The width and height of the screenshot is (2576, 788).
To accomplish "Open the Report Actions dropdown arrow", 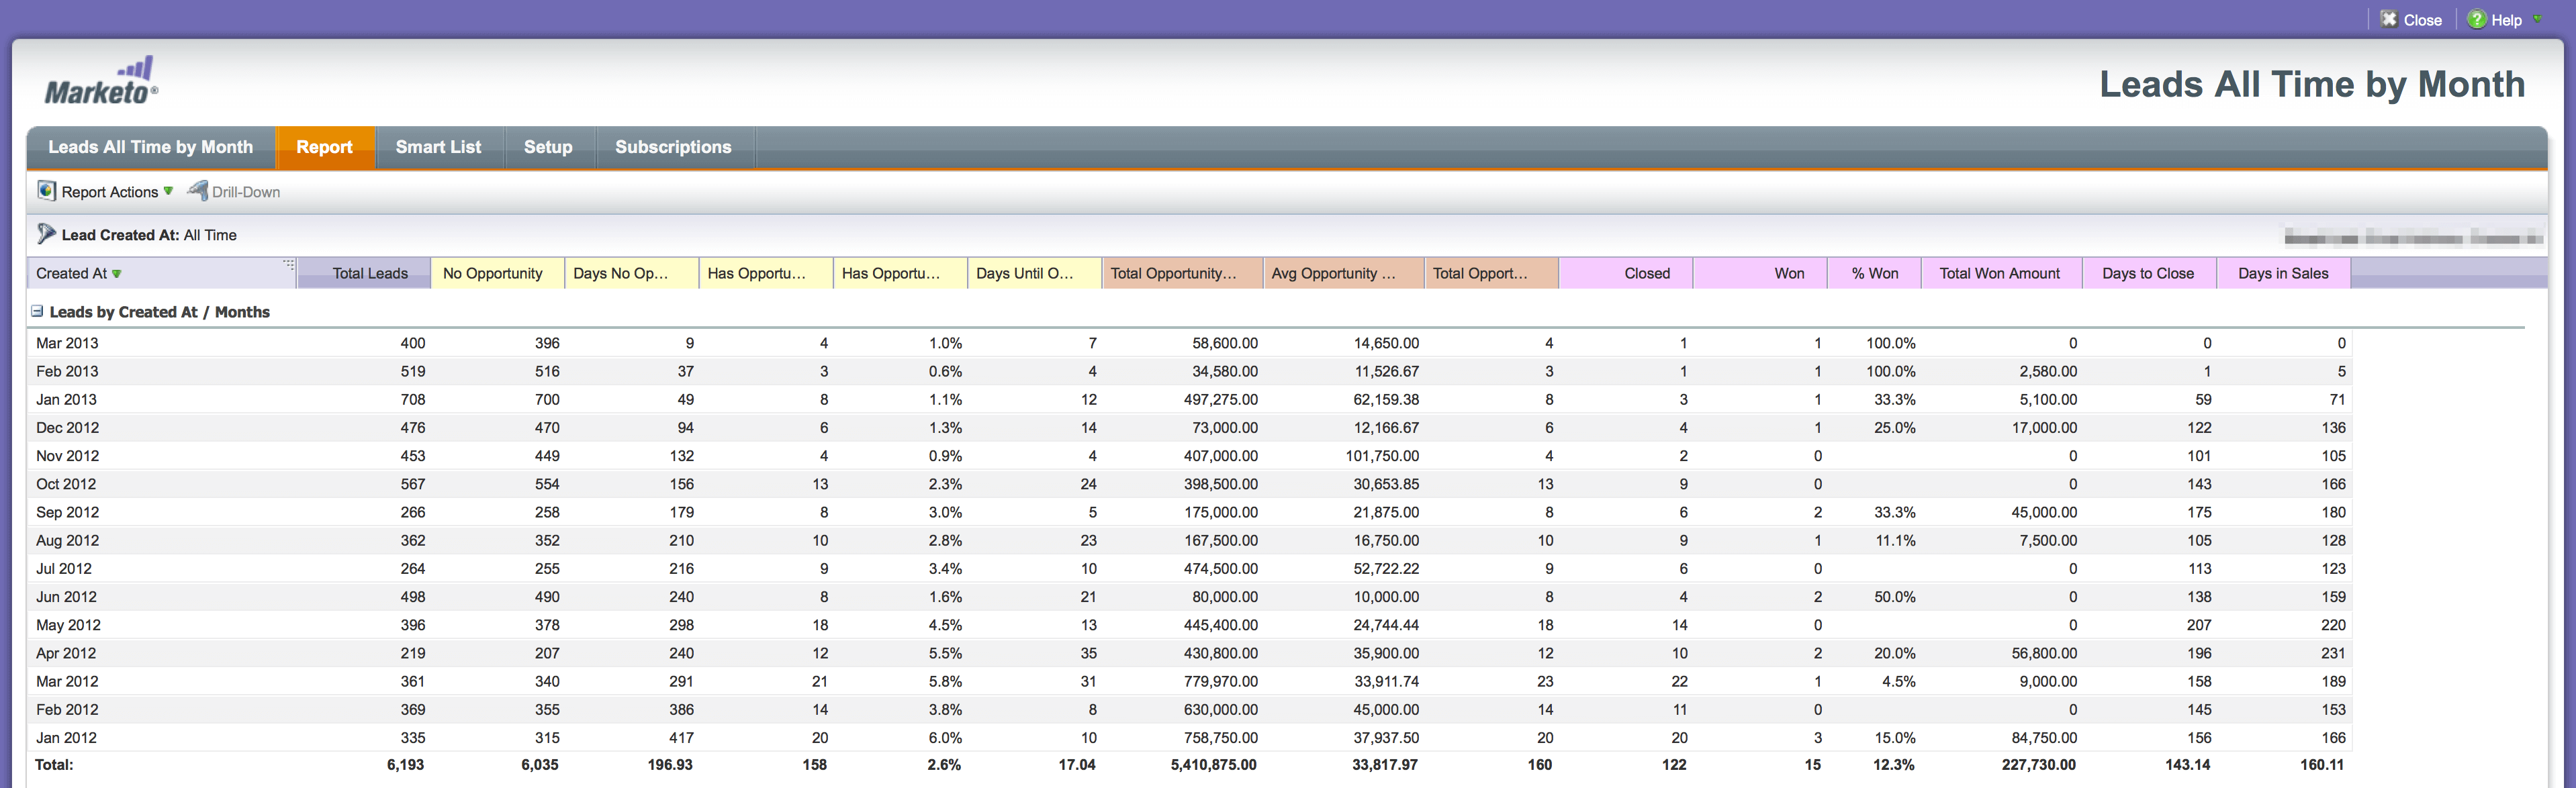I will pos(168,191).
